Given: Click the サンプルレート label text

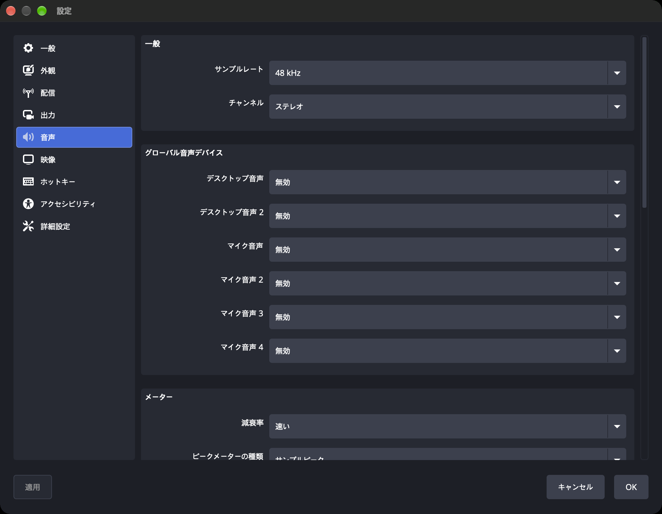Looking at the screenshot, I should (239, 69).
